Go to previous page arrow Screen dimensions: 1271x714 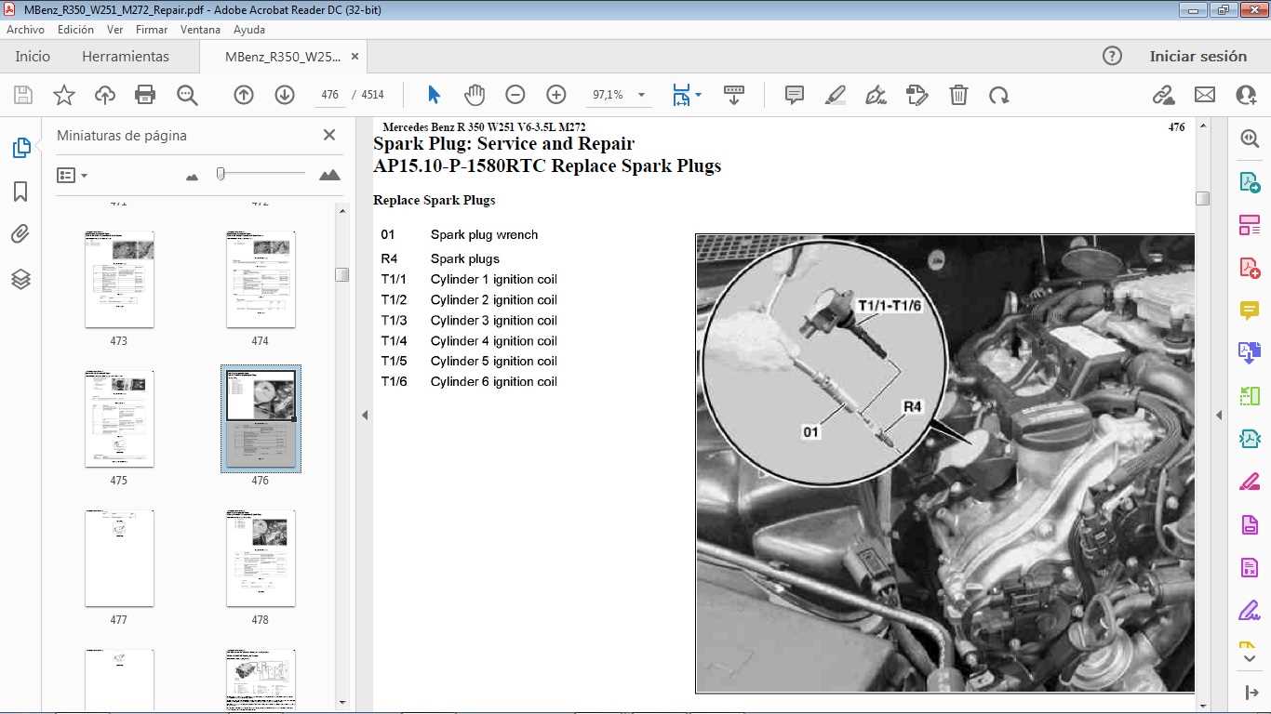tap(244, 95)
